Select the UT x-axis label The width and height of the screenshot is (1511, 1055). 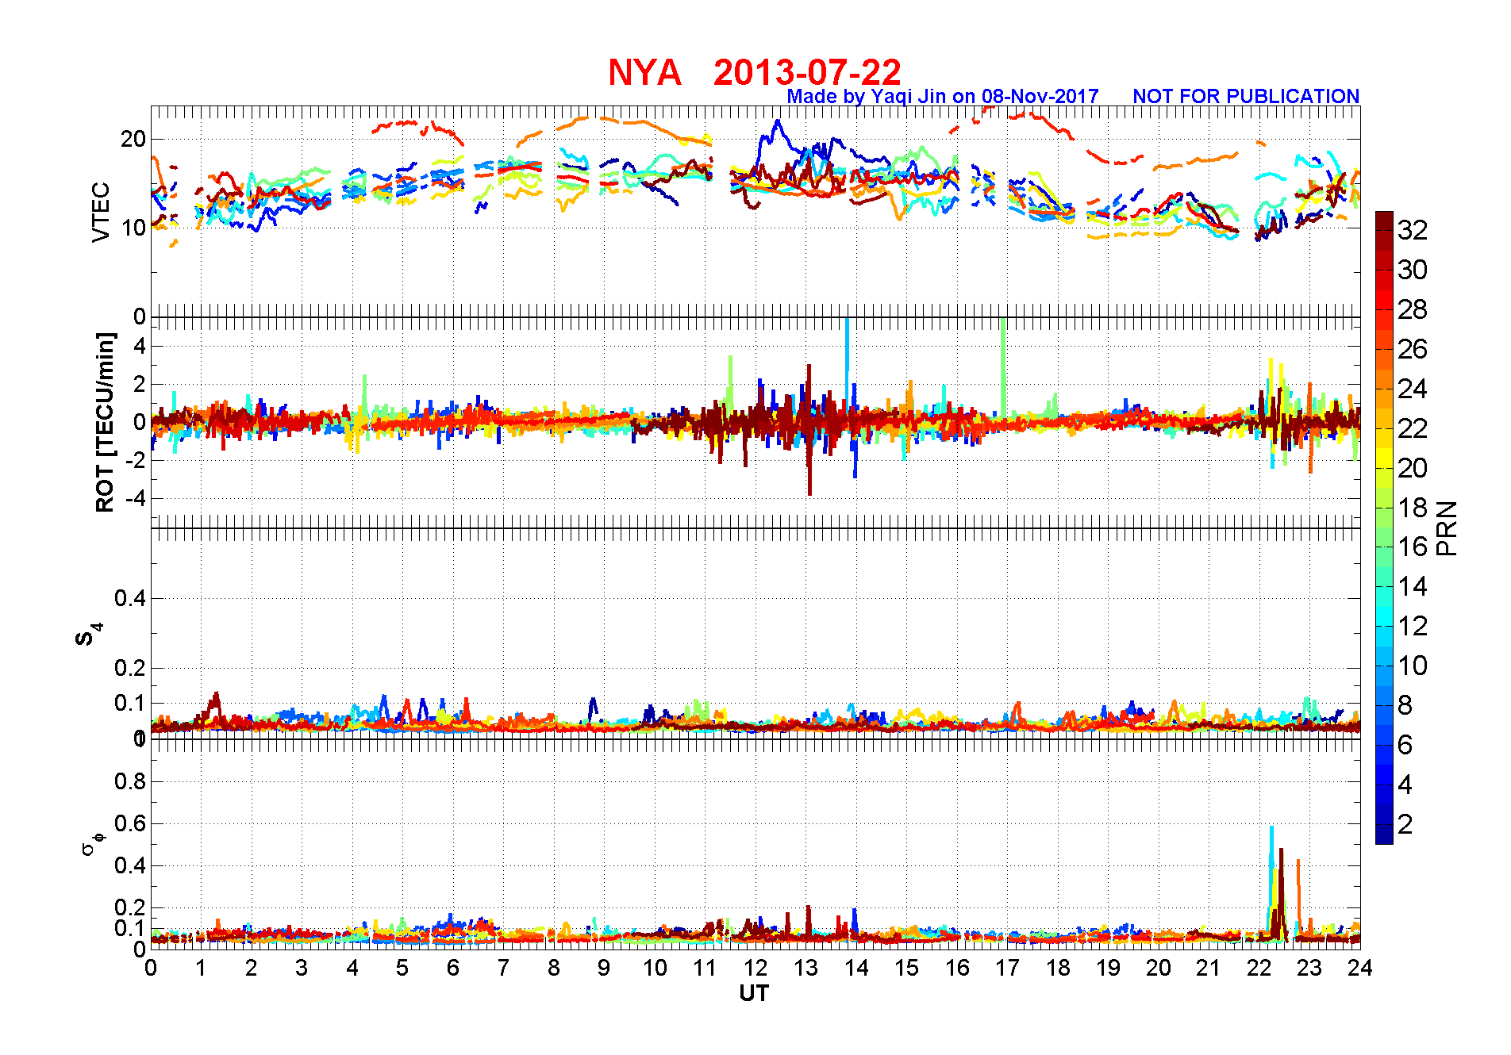(x=754, y=993)
